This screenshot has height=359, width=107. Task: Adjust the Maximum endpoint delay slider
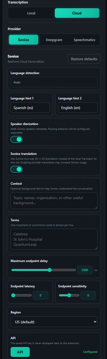coord(43,270)
